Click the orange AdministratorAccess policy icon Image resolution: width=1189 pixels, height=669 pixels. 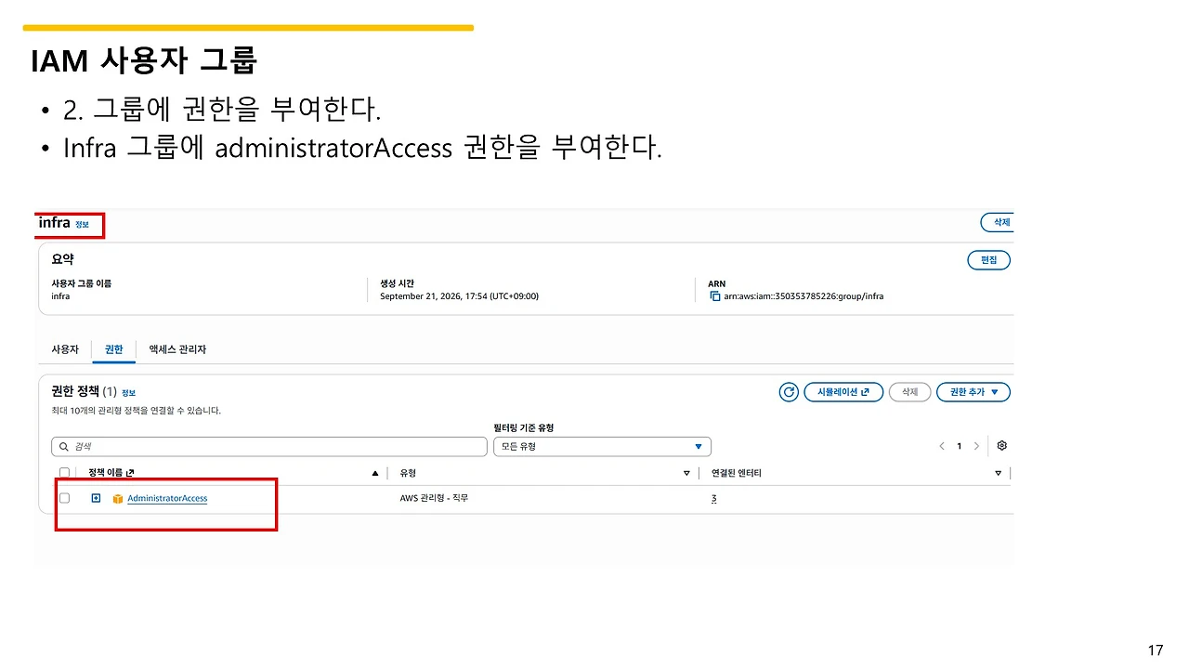[x=118, y=499]
